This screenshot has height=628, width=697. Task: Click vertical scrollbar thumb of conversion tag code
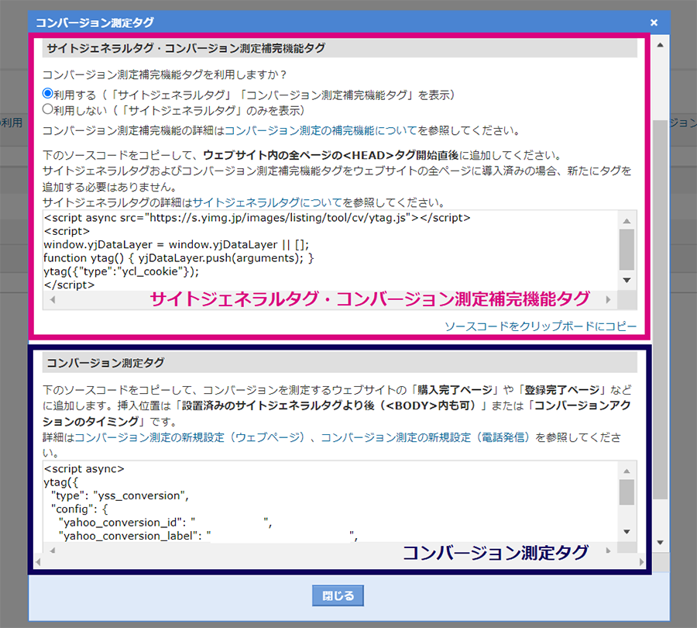pos(627,492)
